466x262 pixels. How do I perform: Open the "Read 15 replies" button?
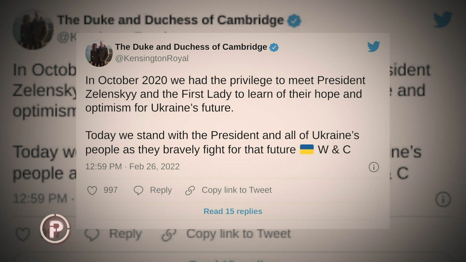[233, 211]
